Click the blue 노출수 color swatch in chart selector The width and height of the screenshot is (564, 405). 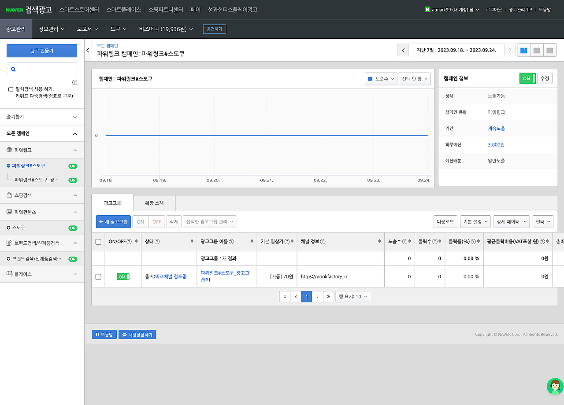[x=370, y=79]
